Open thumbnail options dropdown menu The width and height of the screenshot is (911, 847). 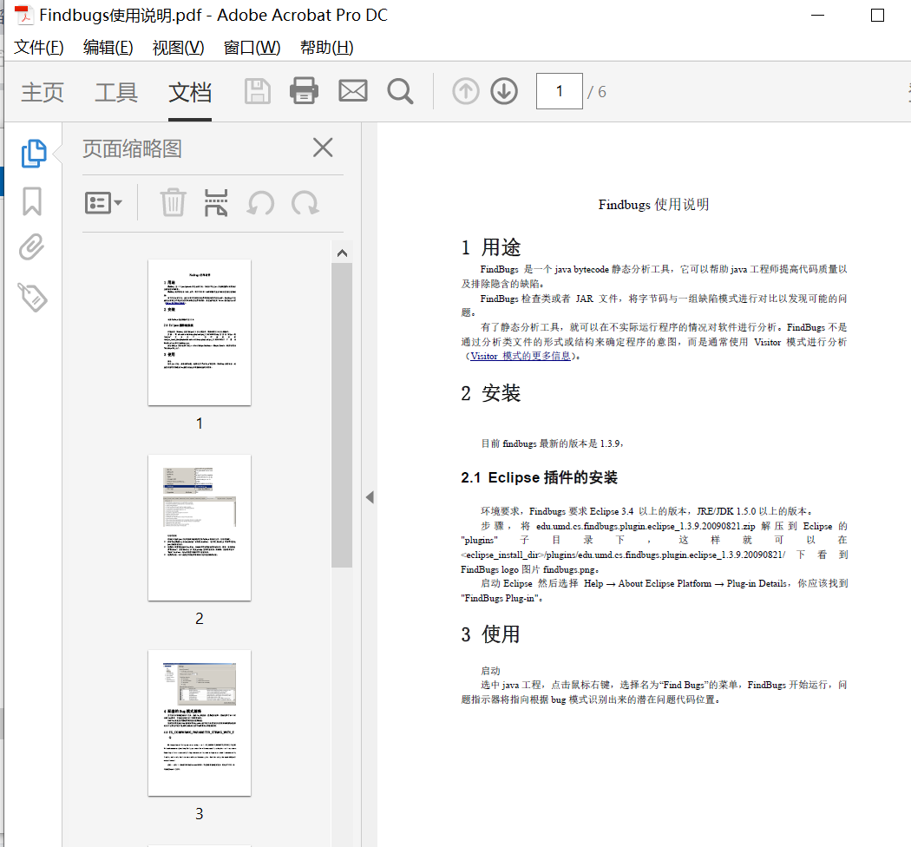[103, 203]
